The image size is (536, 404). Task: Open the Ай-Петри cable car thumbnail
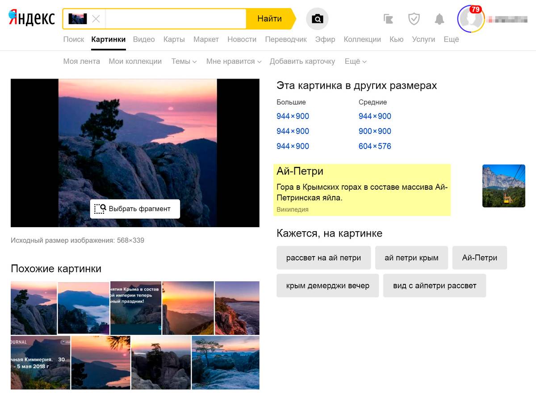(503, 186)
